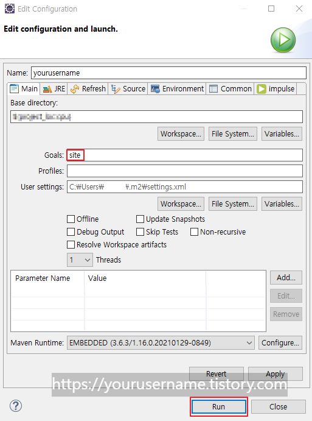Click the Eclipse icon in title bar
Viewport: 312px width, 421px height.
(9, 9)
